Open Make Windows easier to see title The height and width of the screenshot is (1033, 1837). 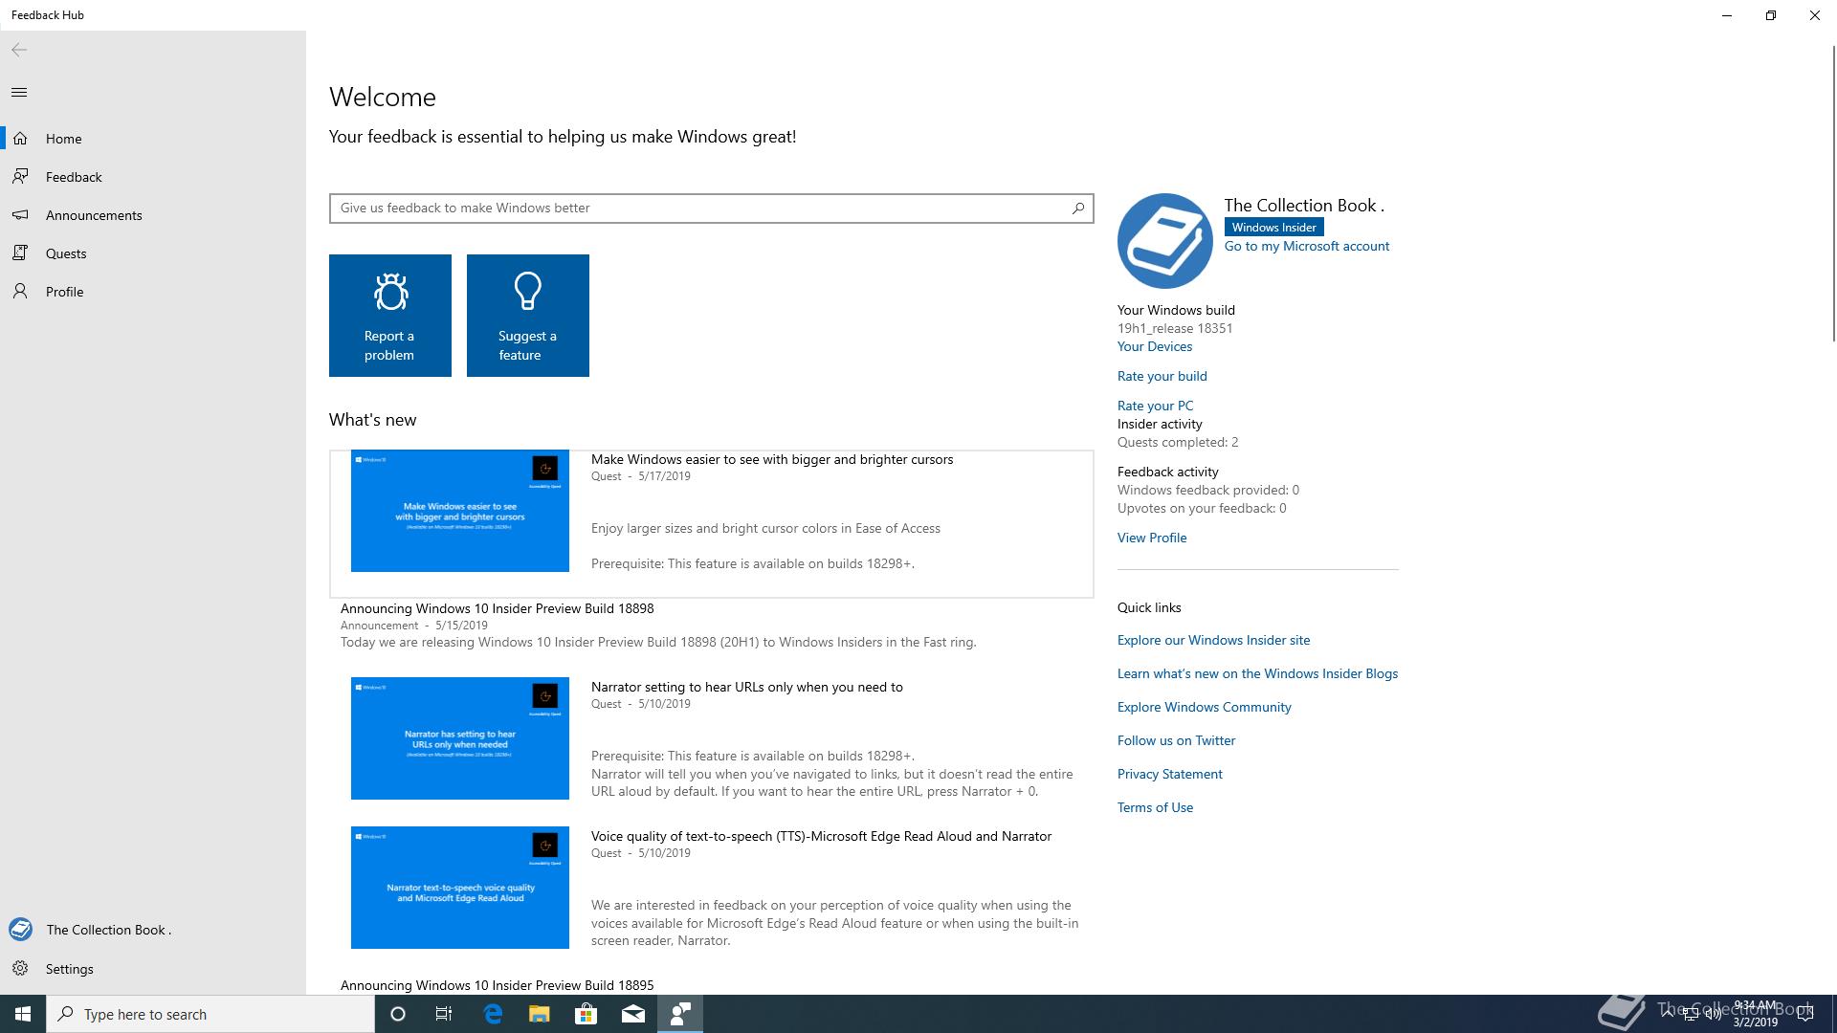772,459
